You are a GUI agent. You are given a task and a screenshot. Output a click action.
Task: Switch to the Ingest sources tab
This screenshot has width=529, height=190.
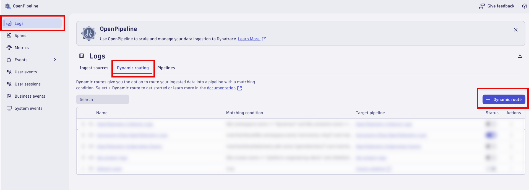pyautogui.click(x=94, y=68)
